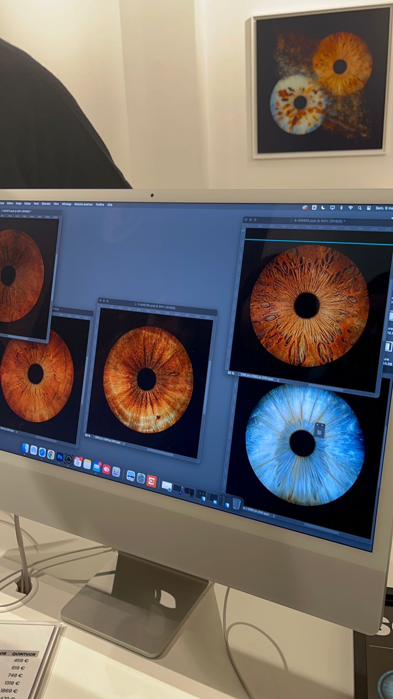This screenshot has width=393, height=699.
Task: Expand status bar arrow in 4-5f69f9.psb window
Action: coord(278,380)
